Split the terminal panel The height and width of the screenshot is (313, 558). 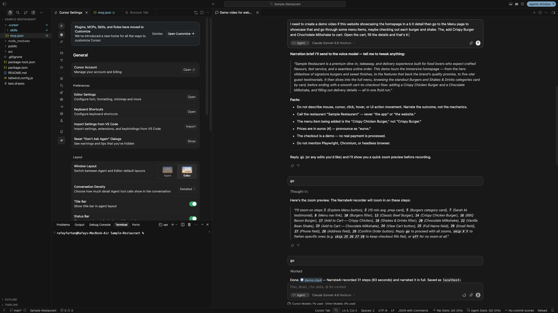pos(183,224)
